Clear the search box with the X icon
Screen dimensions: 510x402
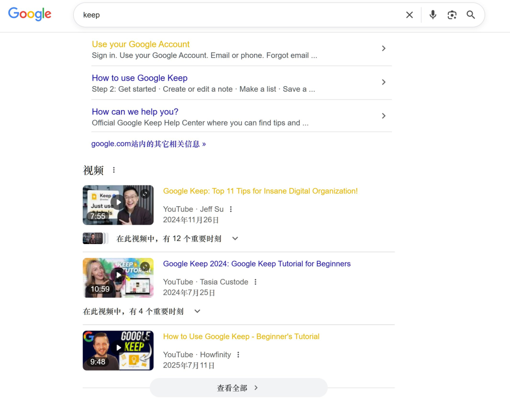[x=409, y=14]
